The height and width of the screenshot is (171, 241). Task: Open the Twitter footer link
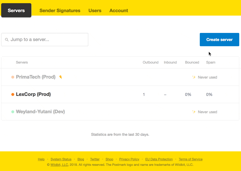(95, 159)
